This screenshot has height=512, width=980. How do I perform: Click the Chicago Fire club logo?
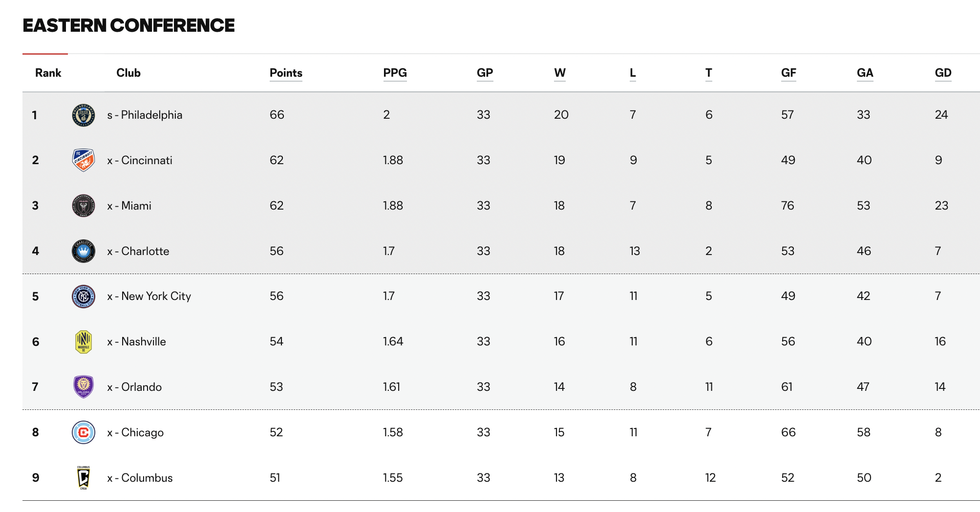(84, 432)
